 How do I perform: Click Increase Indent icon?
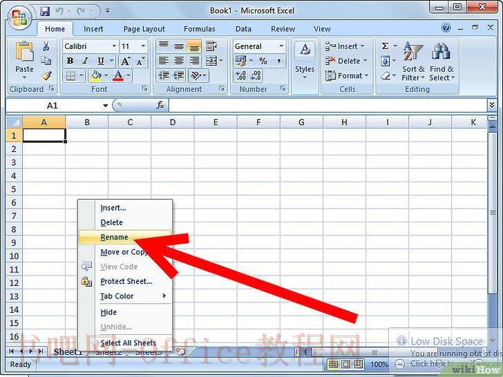coord(179,76)
